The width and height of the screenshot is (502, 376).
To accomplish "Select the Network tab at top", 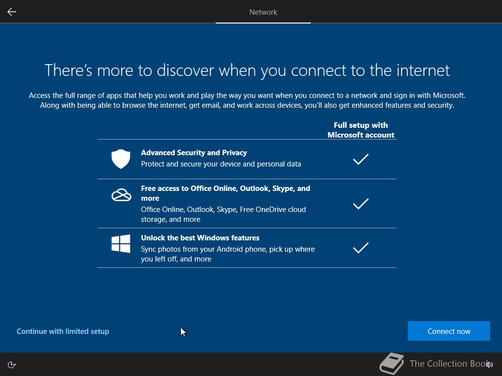I will click(x=263, y=12).
